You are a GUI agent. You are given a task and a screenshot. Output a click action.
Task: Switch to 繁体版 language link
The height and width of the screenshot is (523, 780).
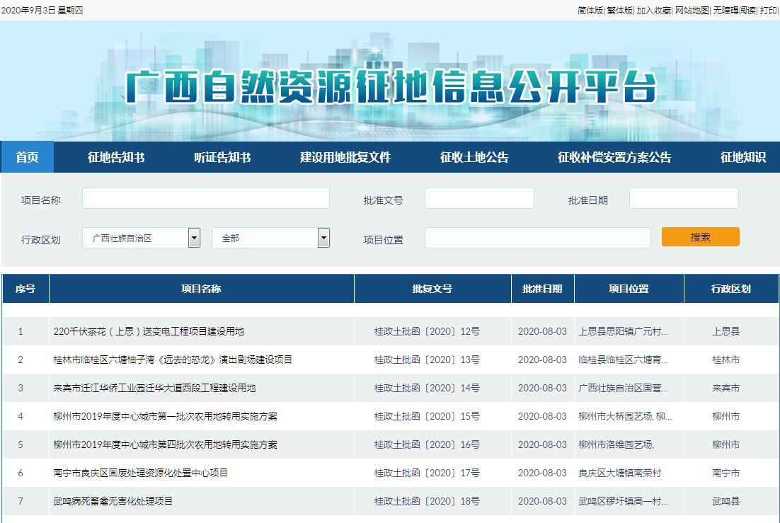(620, 10)
